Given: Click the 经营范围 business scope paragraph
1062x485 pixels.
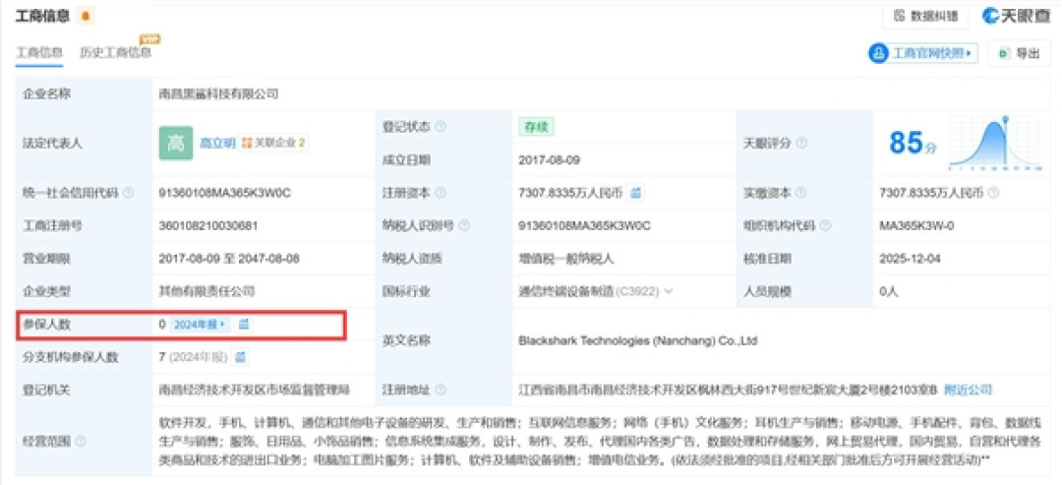Looking at the screenshot, I should [600, 441].
